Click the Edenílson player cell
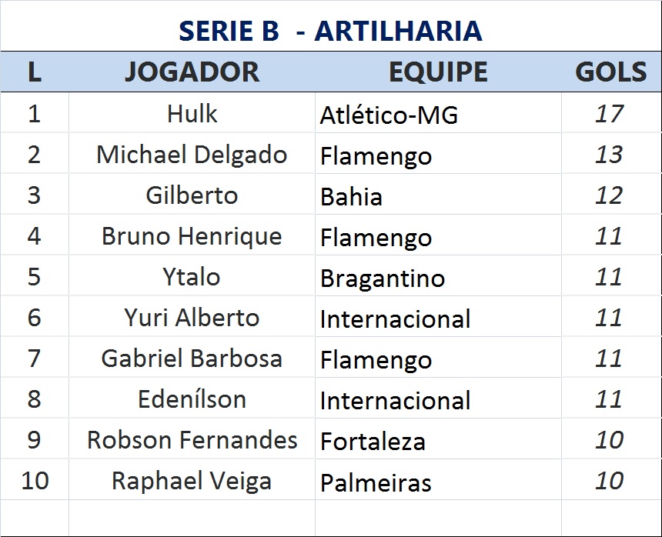The width and height of the screenshot is (662, 537). coord(192,399)
